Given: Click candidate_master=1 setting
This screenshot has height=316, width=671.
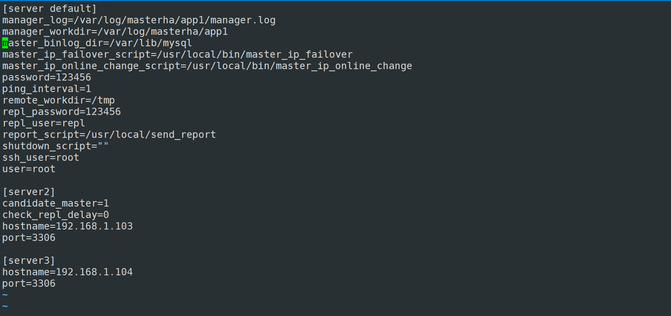Looking at the screenshot, I should point(56,204).
